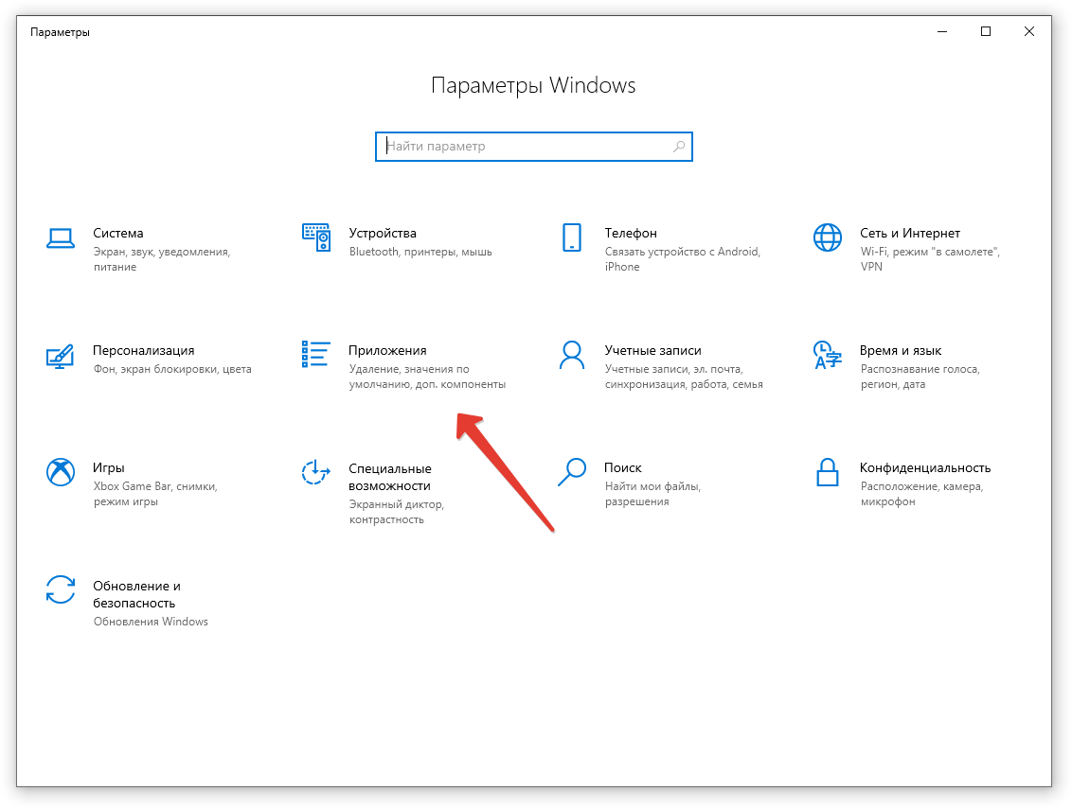
Task: Click the Приложения list icon
Action: point(316,354)
